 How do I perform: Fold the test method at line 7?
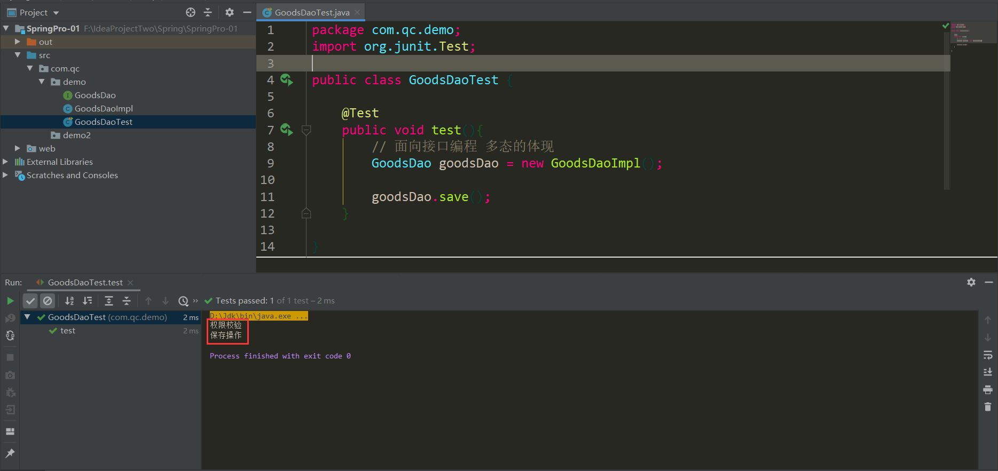[x=307, y=130]
